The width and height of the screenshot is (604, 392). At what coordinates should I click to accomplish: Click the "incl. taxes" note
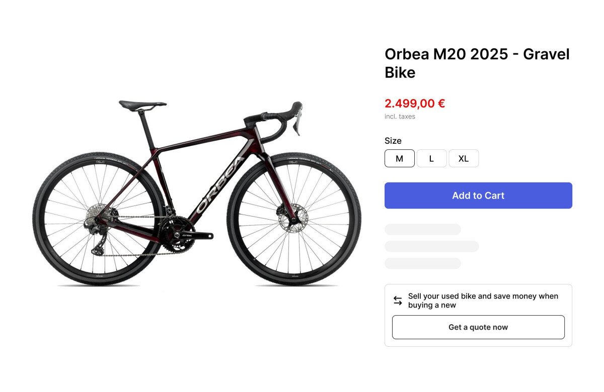pyautogui.click(x=400, y=117)
